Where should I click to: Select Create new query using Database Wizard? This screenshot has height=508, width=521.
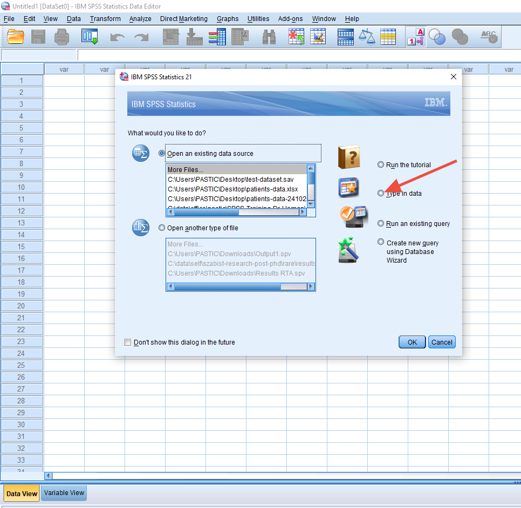[381, 242]
